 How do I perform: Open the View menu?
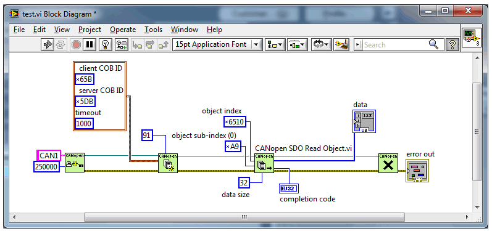click(62, 30)
